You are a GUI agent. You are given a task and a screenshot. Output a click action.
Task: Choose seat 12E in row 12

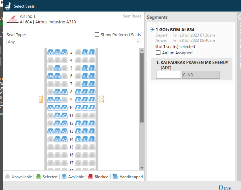[x=85, y=123]
